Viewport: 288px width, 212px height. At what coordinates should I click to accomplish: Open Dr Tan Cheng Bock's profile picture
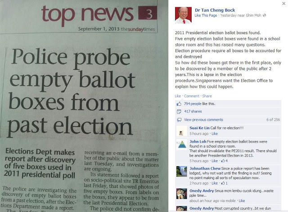click(x=183, y=15)
